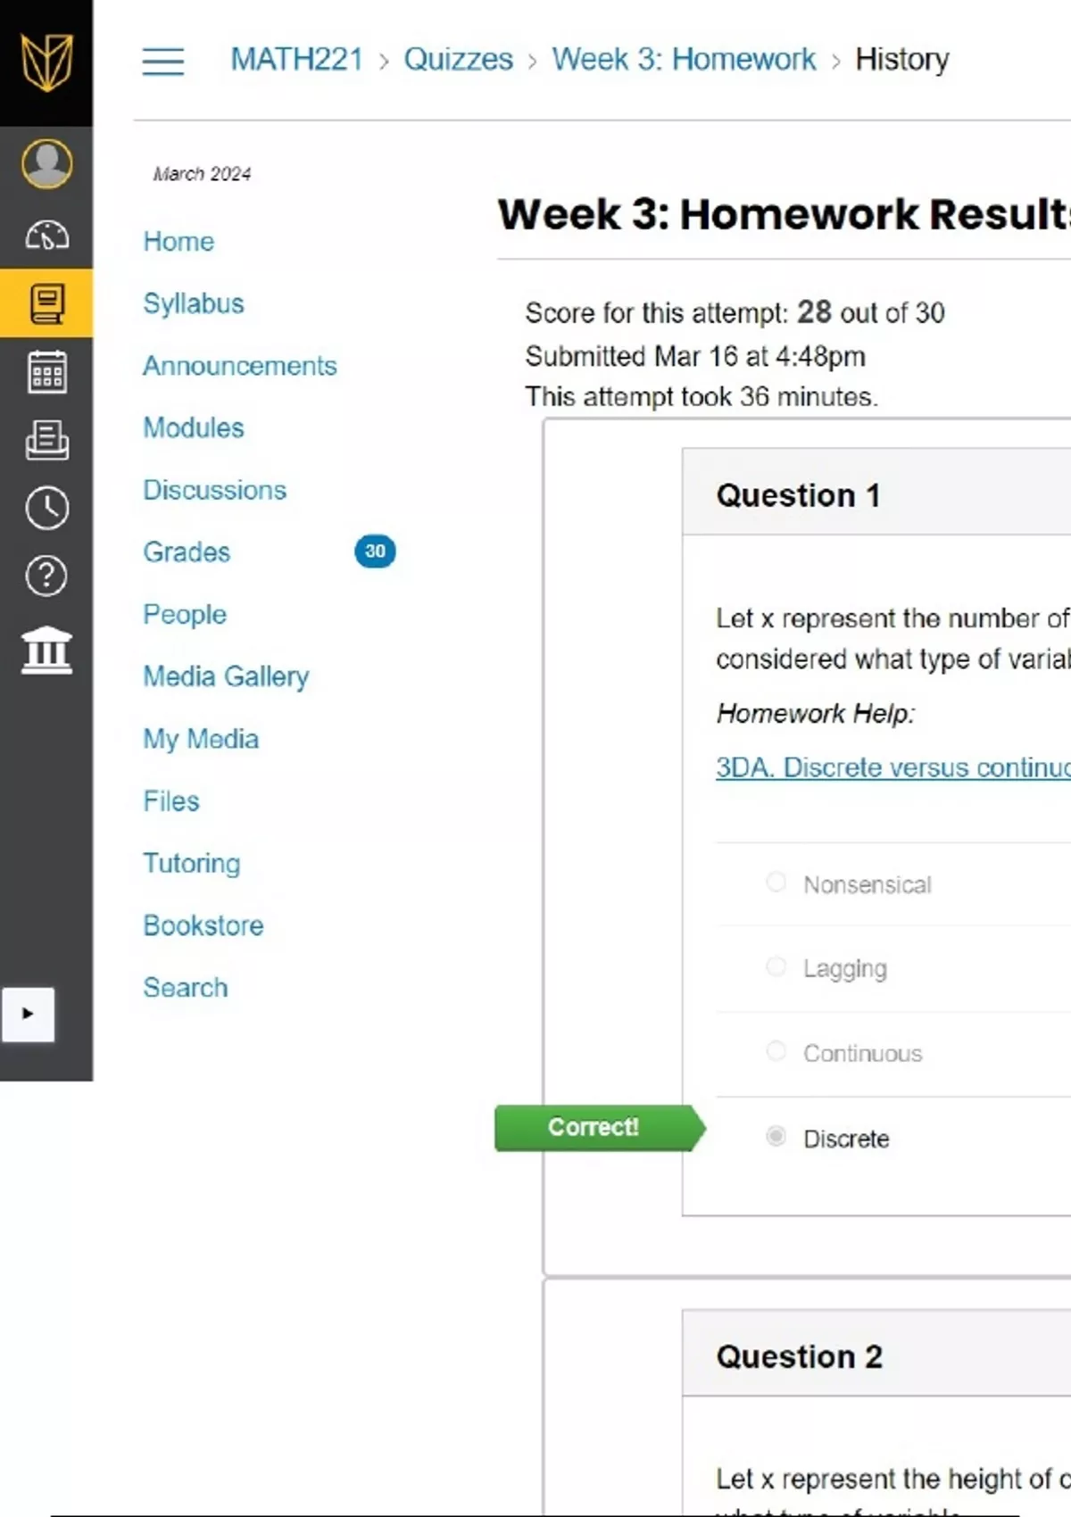Toggle the course navigation hamburger menu

point(163,61)
